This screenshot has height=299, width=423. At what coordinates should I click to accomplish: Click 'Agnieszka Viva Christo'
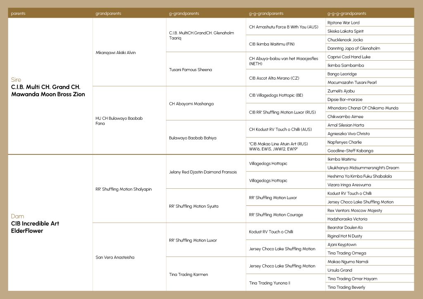tap(349, 134)
